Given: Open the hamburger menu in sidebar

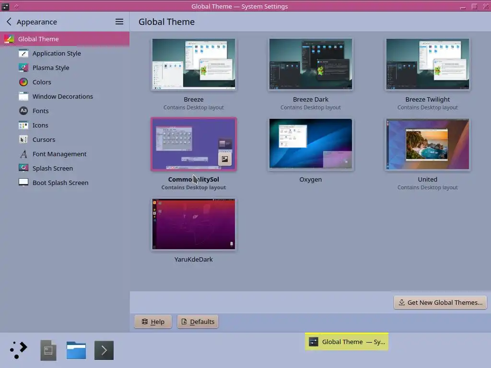Looking at the screenshot, I should coord(119,22).
